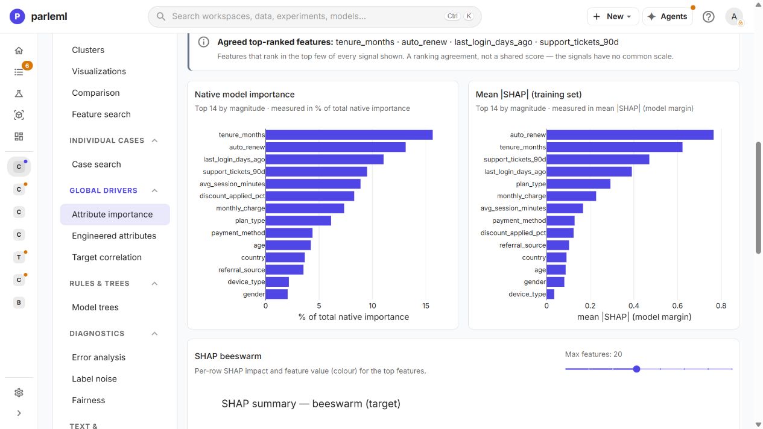Open the dashboard grid icon in rail
Image resolution: width=763 pixels, height=429 pixels.
point(19,136)
